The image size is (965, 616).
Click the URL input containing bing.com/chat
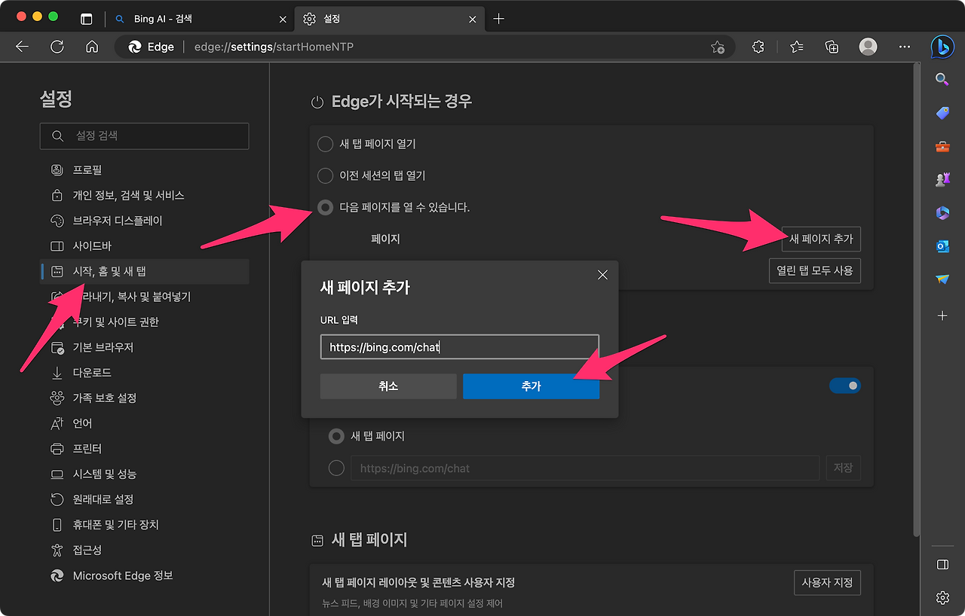tap(459, 346)
